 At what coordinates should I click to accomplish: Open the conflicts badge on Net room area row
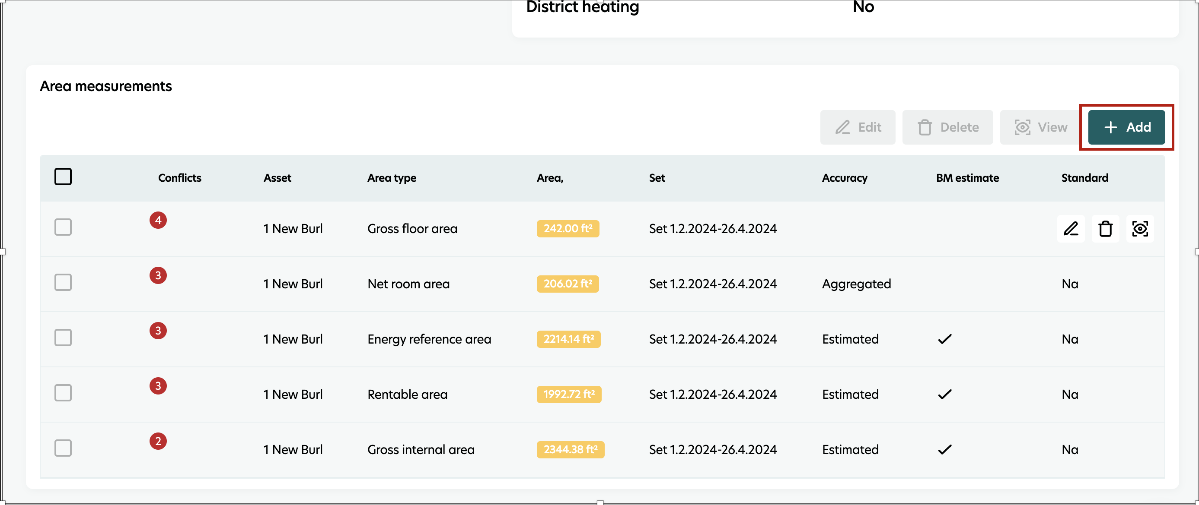coord(158,275)
